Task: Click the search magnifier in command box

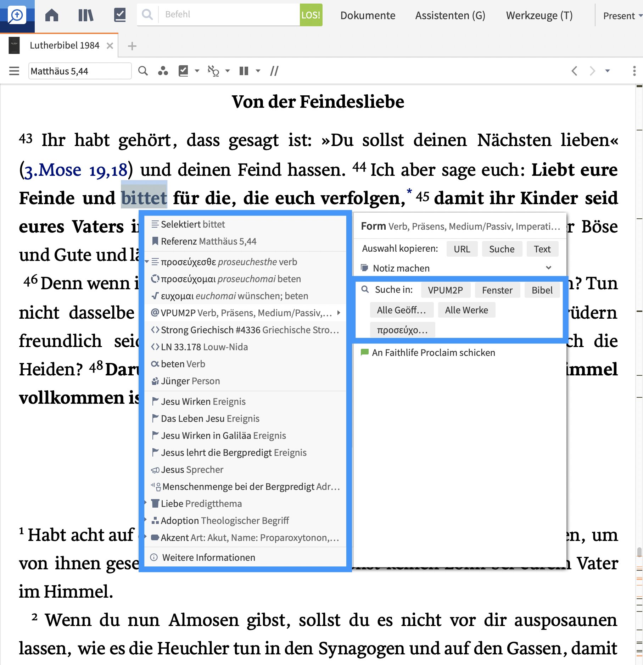Action: click(147, 15)
